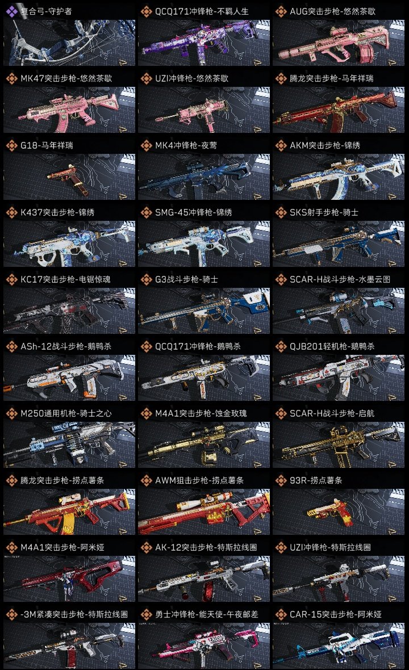Select the M250通用机枪-骑士之心 machine gun image
409x670 pixels.
tap(69, 445)
